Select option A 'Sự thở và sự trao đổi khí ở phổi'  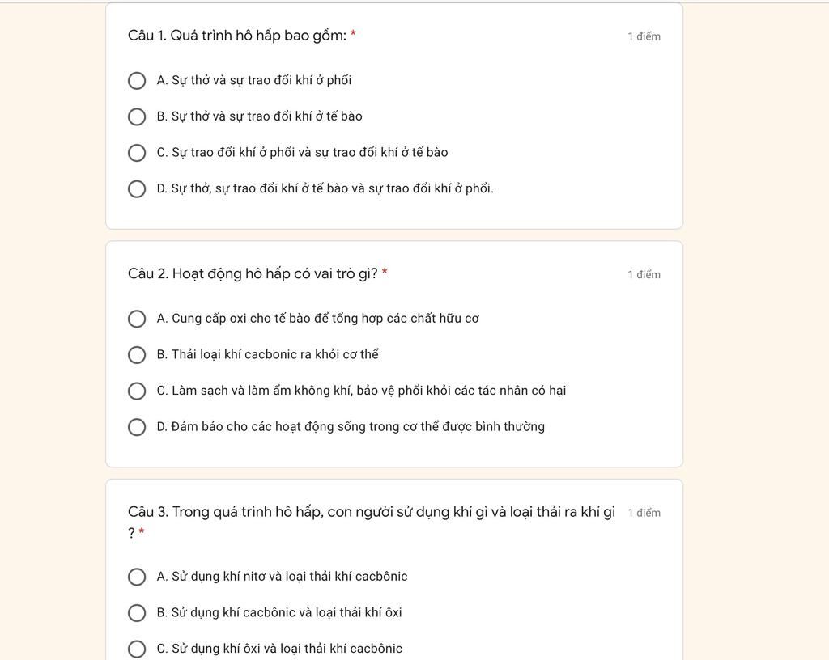click(x=137, y=81)
